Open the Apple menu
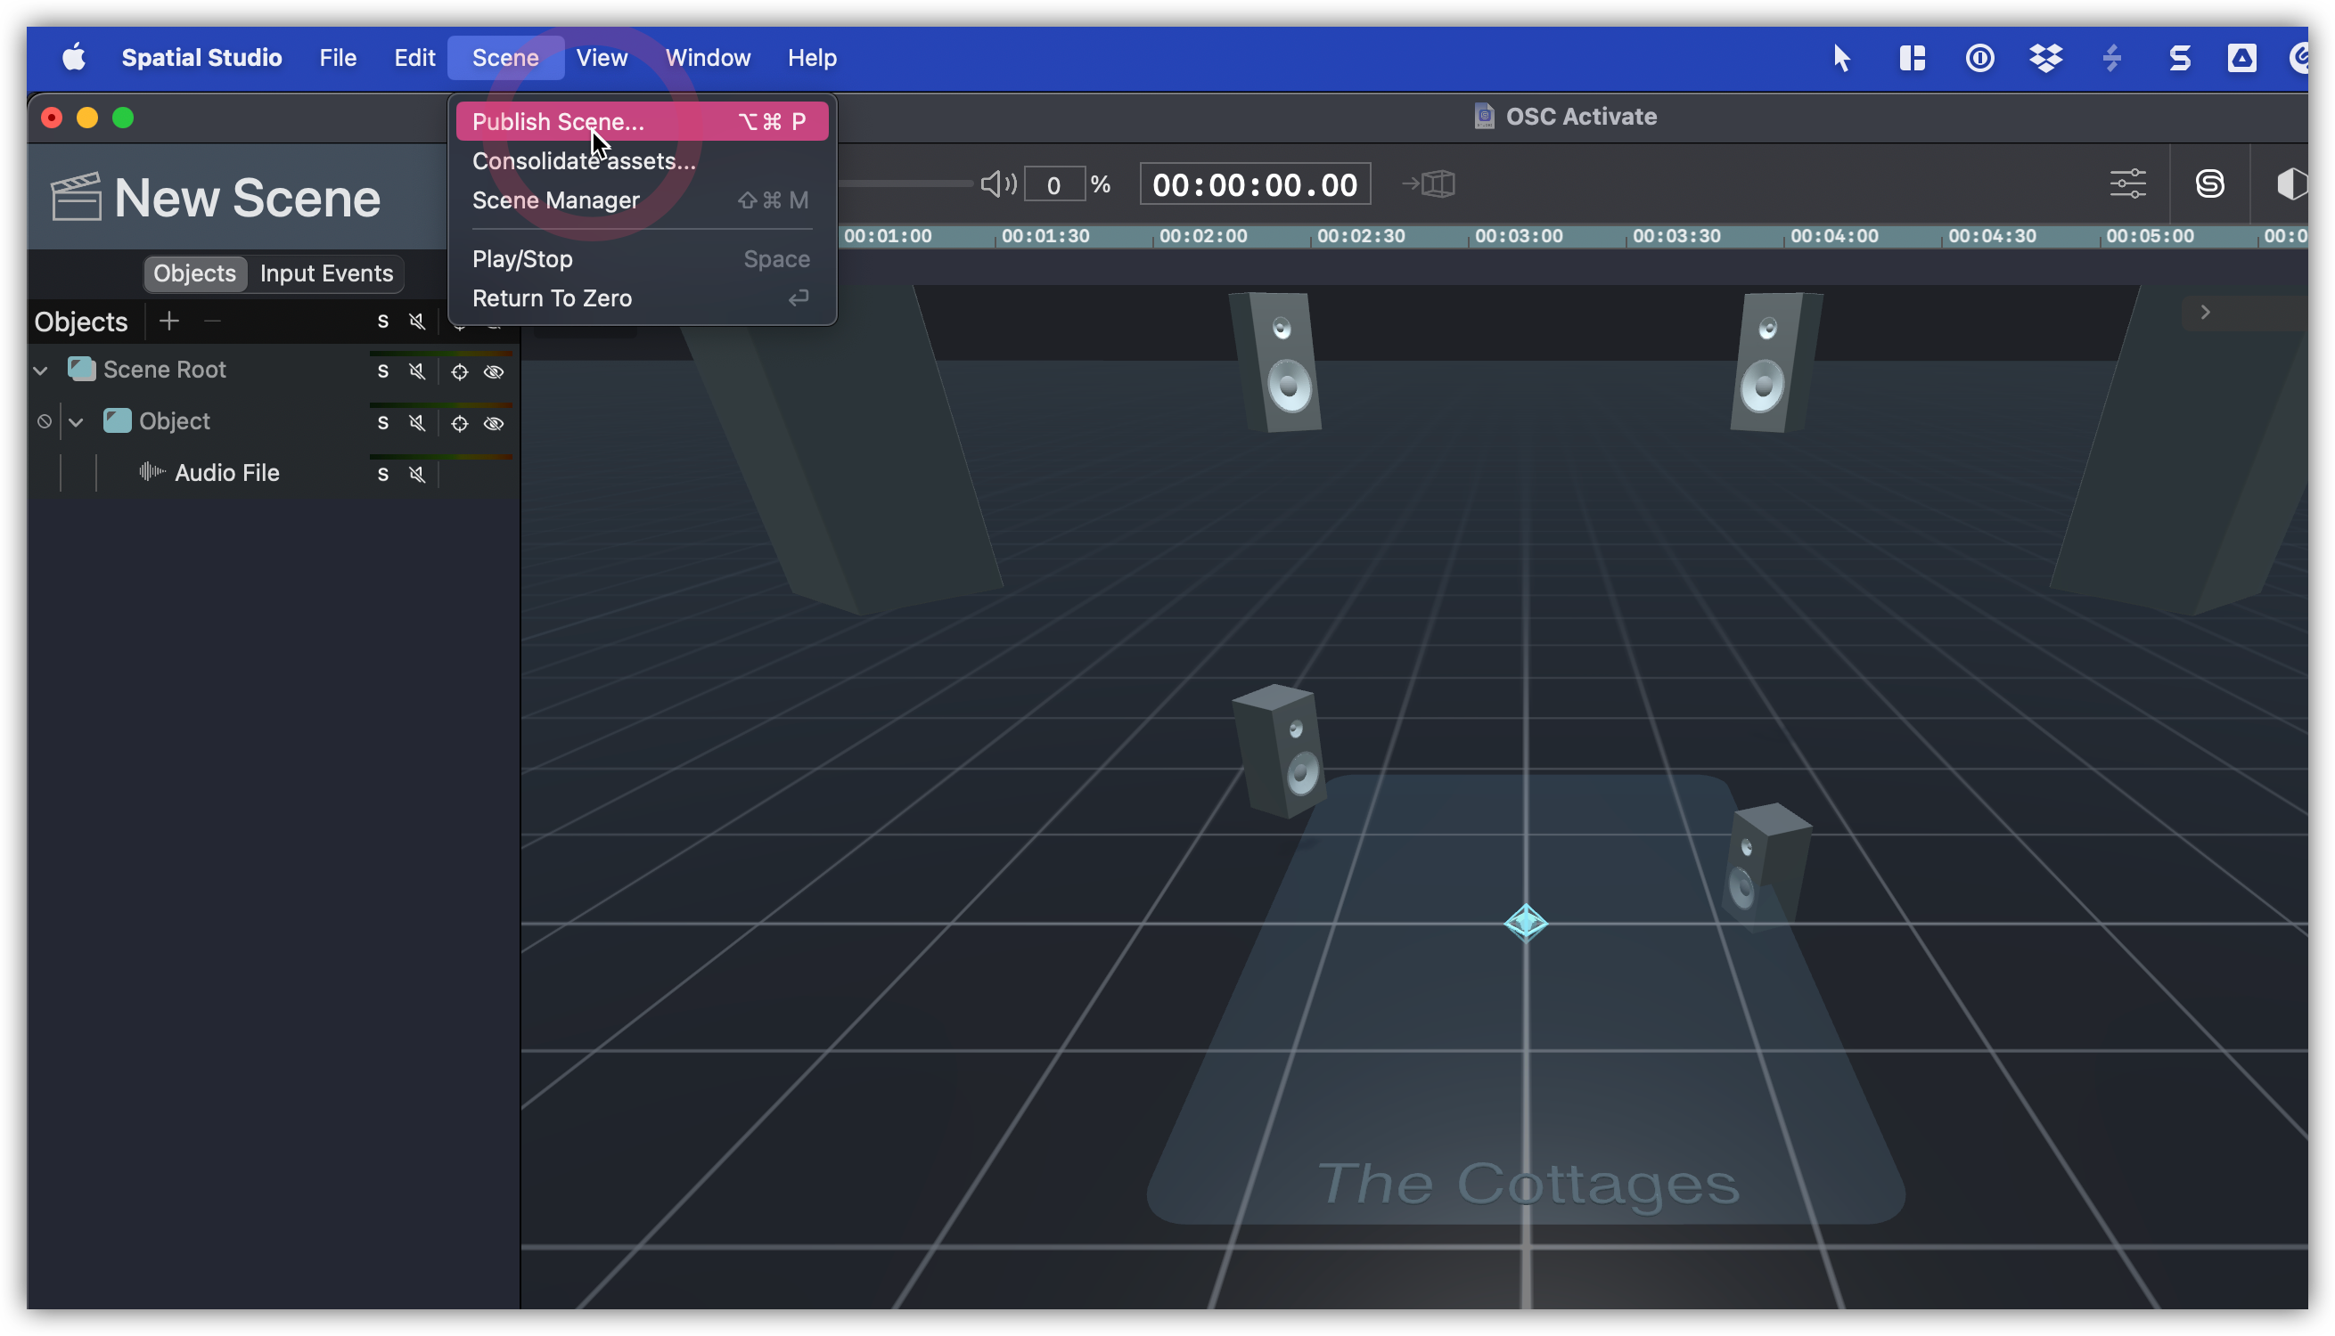This screenshot has width=2335, height=1336. pos(73,58)
